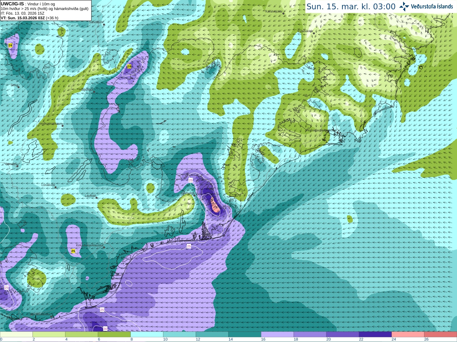
Task: Click the Hágöngur station label
Action: coord(86,90)
